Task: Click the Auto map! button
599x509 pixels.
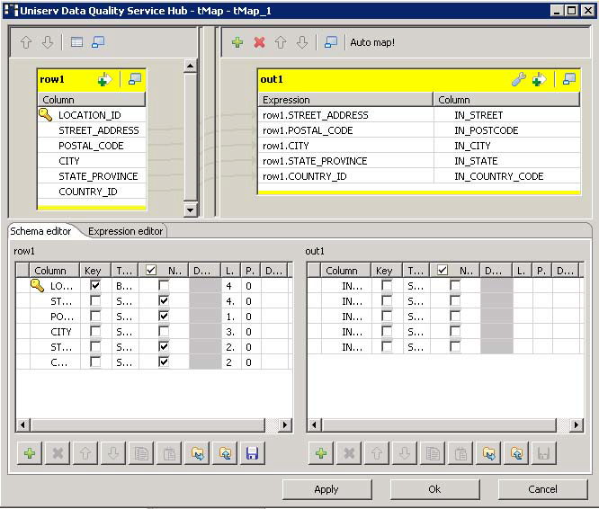Action: (x=371, y=42)
